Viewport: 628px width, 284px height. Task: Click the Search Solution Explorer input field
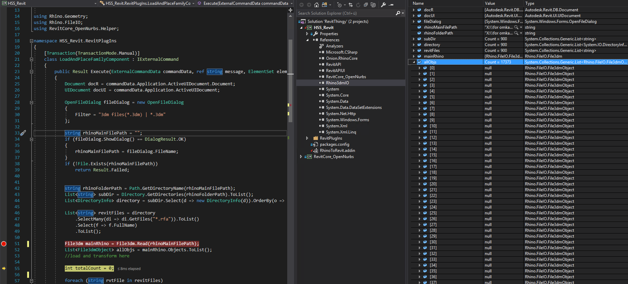345,13
